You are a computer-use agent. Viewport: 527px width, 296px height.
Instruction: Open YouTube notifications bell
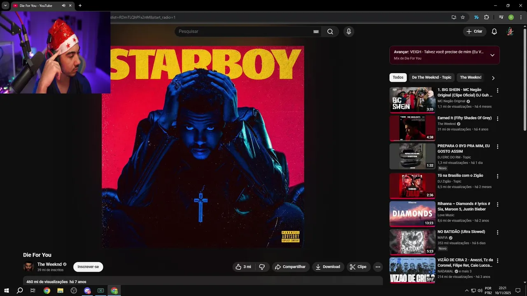pyautogui.click(x=494, y=32)
